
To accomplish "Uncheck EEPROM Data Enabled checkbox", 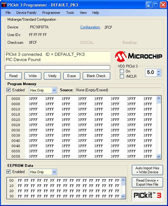I will 9,172.
